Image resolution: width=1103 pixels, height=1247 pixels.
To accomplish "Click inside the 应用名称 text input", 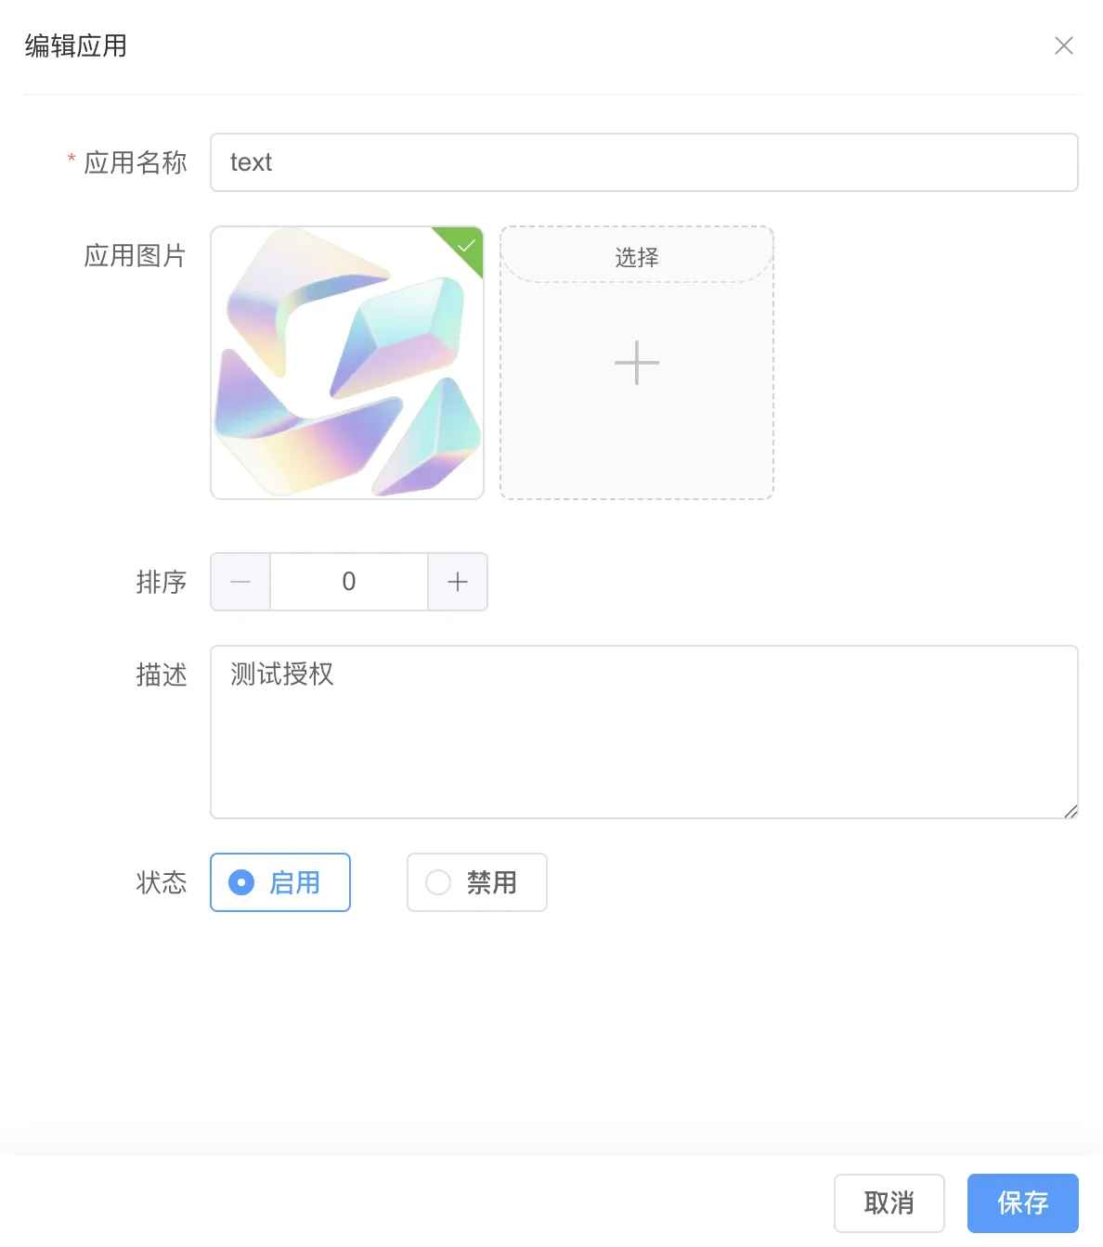I will click(644, 161).
